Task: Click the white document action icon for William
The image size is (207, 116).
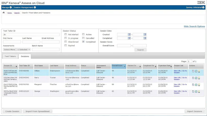Action: click(x=193, y=71)
